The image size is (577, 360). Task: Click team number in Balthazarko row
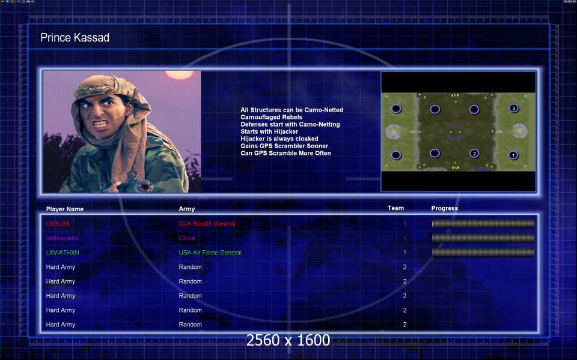click(405, 238)
